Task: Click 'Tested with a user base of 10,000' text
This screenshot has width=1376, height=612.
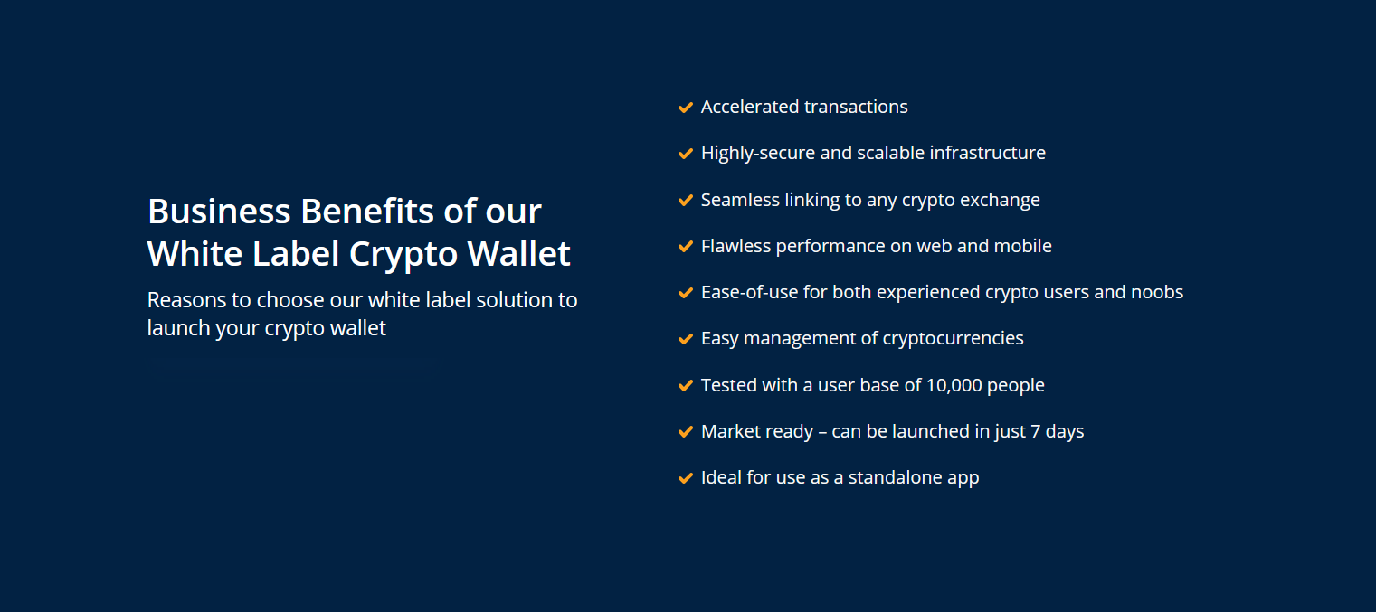Action: point(872,385)
